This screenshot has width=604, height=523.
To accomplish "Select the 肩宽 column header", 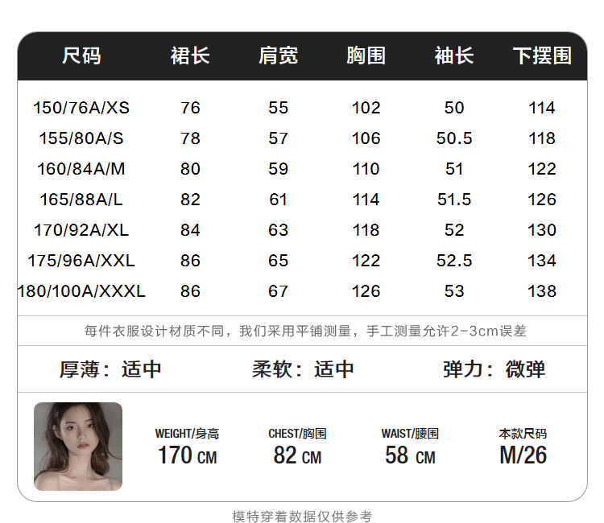I will [x=278, y=56].
